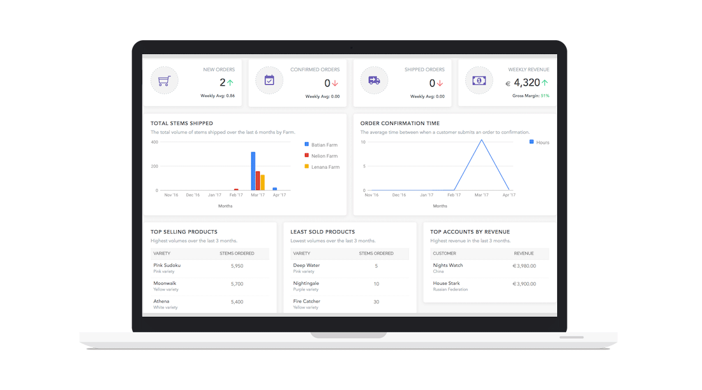Toggle Lenana Farm series in chart legend
The image size is (702, 390).
click(325, 167)
